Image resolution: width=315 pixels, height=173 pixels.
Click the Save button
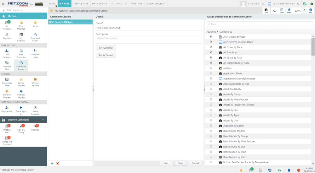[x=180, y=163]
